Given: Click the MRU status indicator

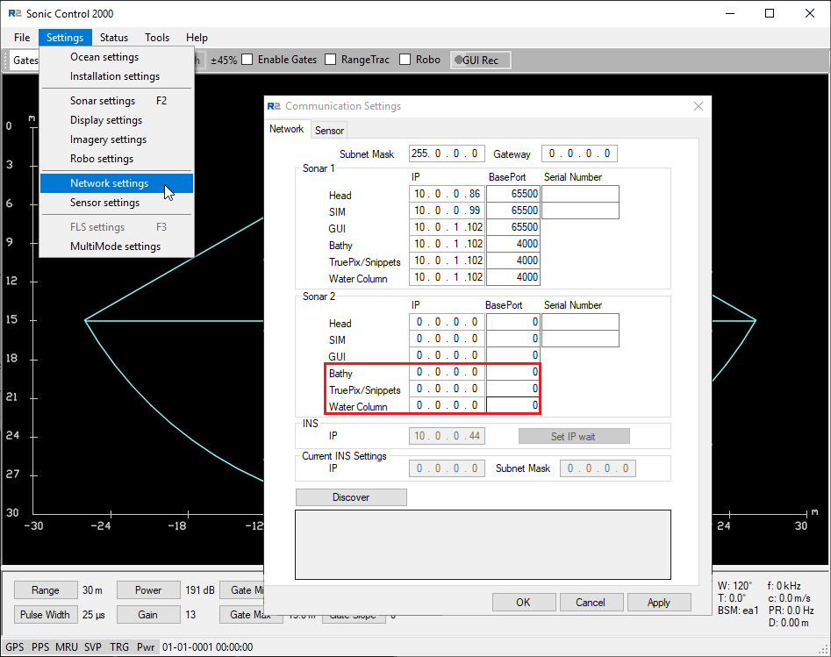Looking at the screenshot, I should (67, 647).
